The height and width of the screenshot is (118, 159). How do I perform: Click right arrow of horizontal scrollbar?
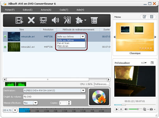pos(109,79)
